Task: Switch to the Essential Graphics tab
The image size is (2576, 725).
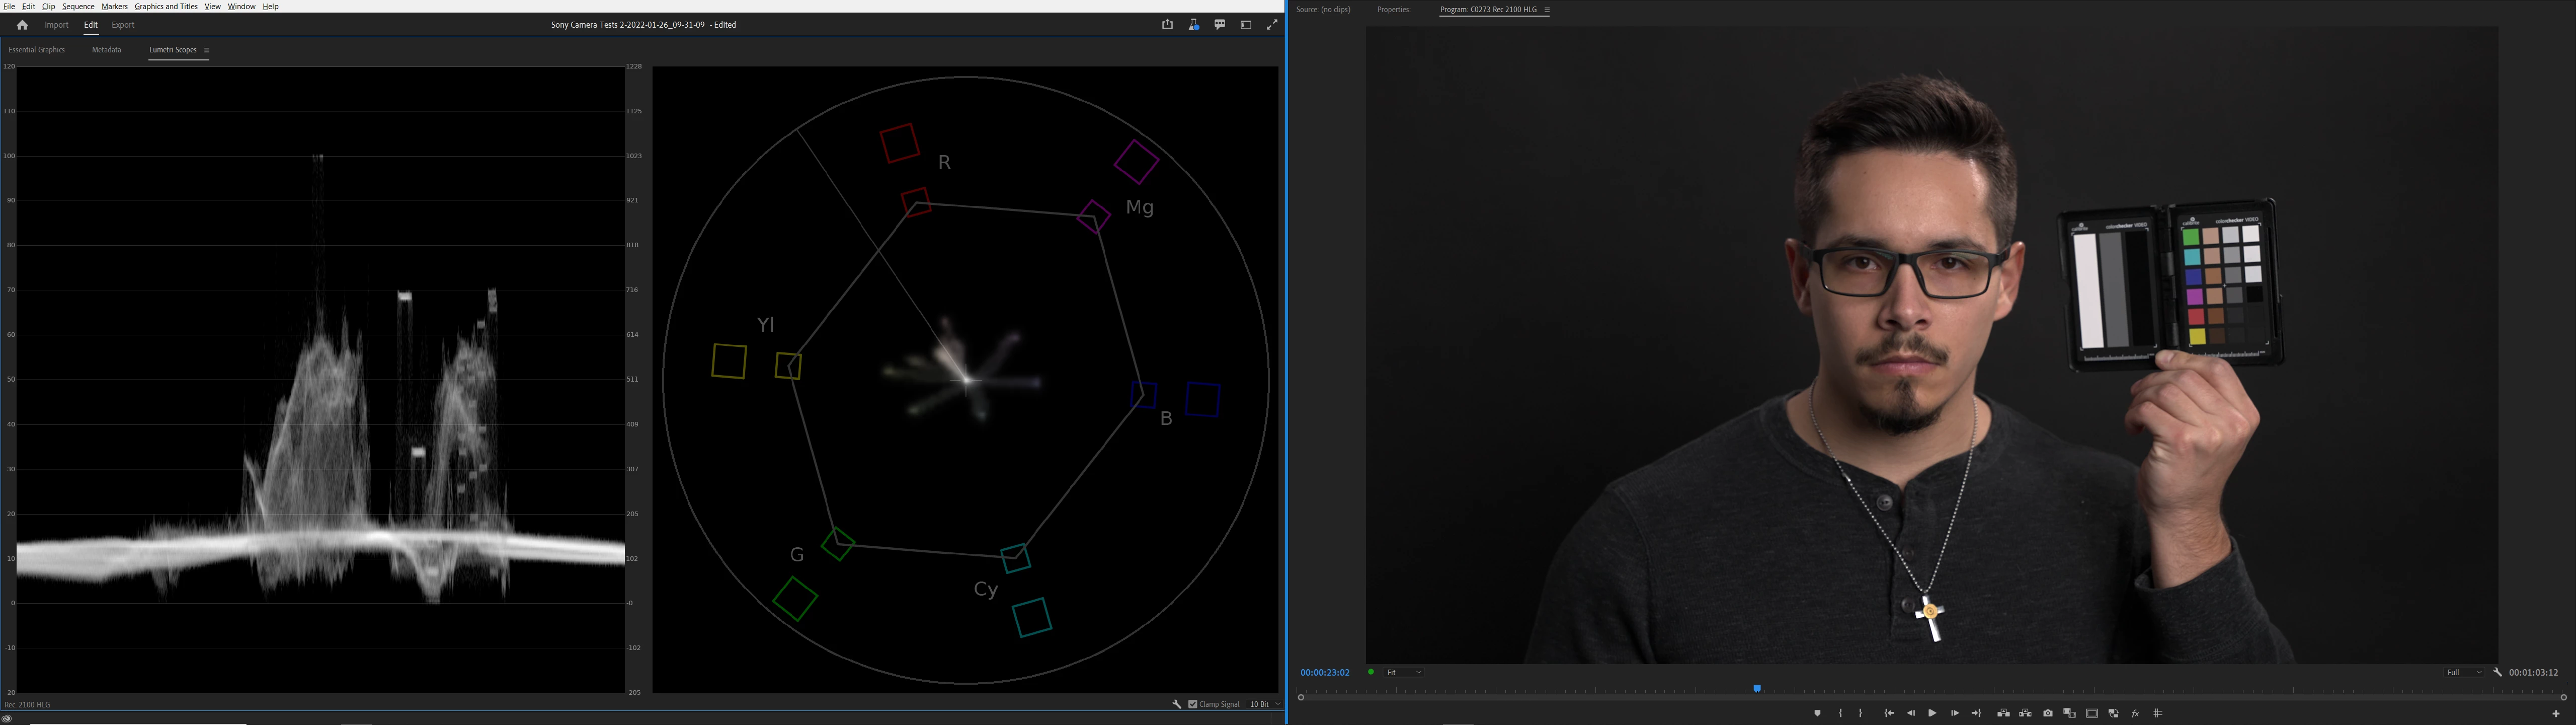Action: click(x=37, y=50)
